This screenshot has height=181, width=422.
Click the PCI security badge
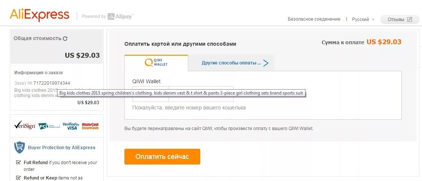pyautogui.click(x=49, y=126)
